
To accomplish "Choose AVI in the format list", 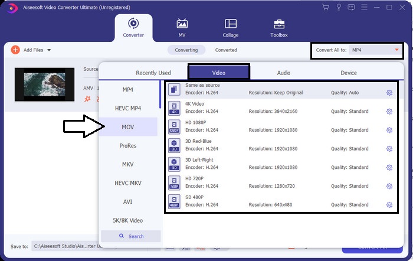I will 128,202.
